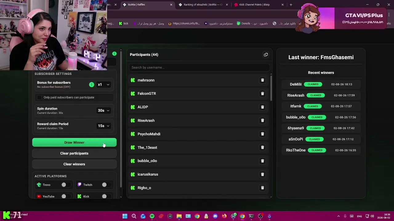Click the info icon beside Bonus for subscribers
The width and height of the screenshot is (394, 221).
(x=91, y=85)
